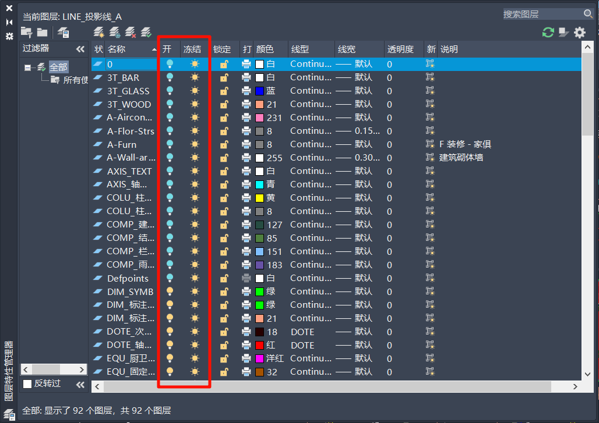Viewport: 599px width, 423px height.
Task: Turn off the 3T_GLASS layer lightbulb
Action: pos(170,91)
